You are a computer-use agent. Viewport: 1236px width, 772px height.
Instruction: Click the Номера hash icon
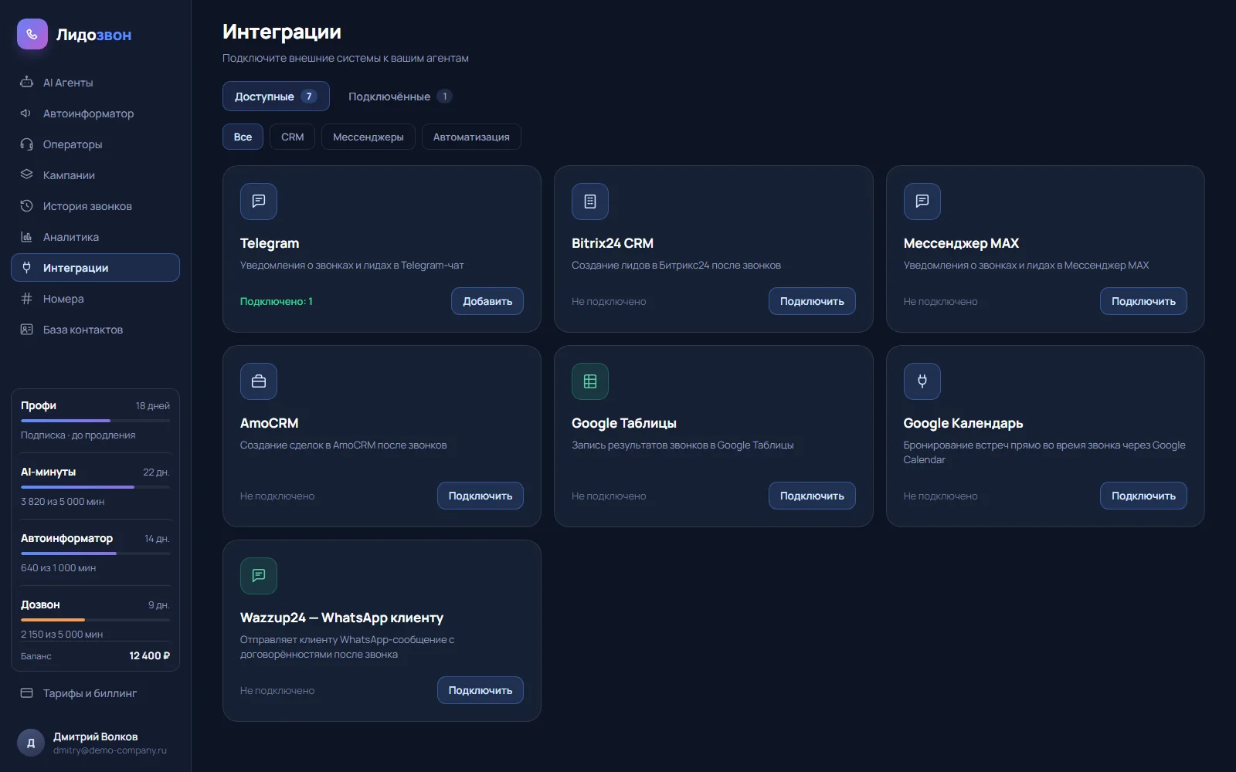26,298
